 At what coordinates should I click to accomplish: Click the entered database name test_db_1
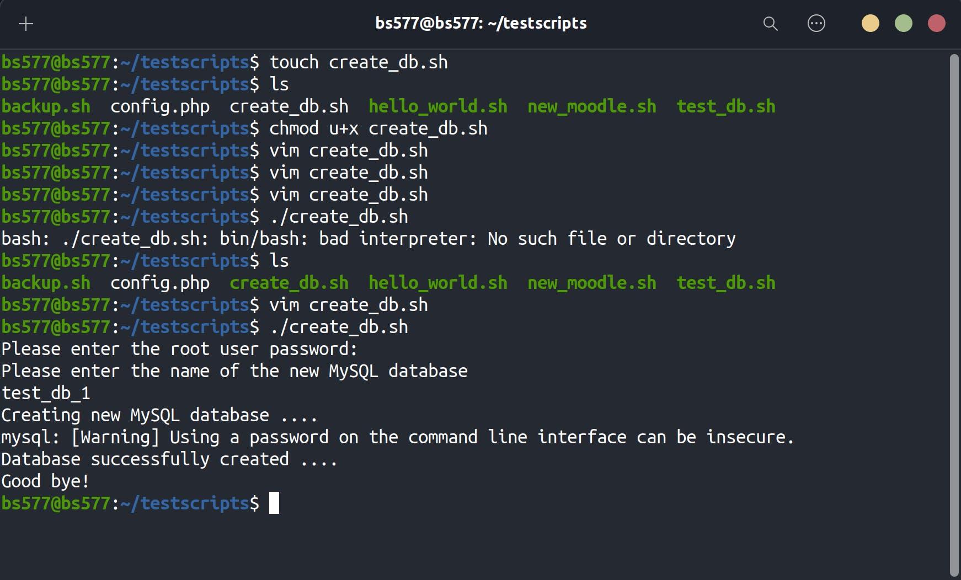coord(46,393)
